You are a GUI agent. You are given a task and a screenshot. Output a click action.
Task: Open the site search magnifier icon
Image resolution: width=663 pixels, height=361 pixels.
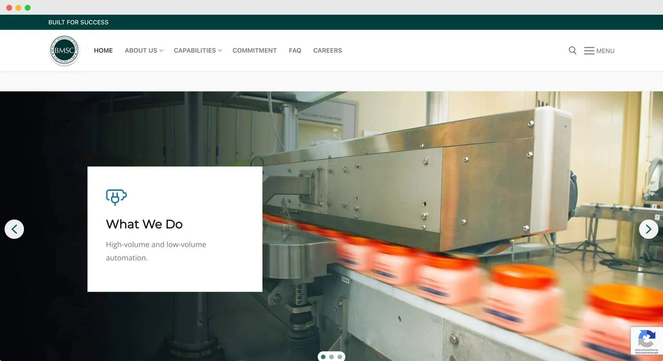(x=572, y=51)
